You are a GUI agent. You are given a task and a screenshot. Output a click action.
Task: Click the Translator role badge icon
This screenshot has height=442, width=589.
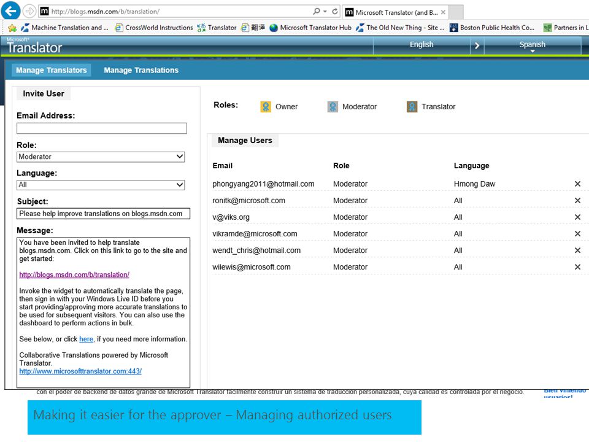tap(412, 107)
